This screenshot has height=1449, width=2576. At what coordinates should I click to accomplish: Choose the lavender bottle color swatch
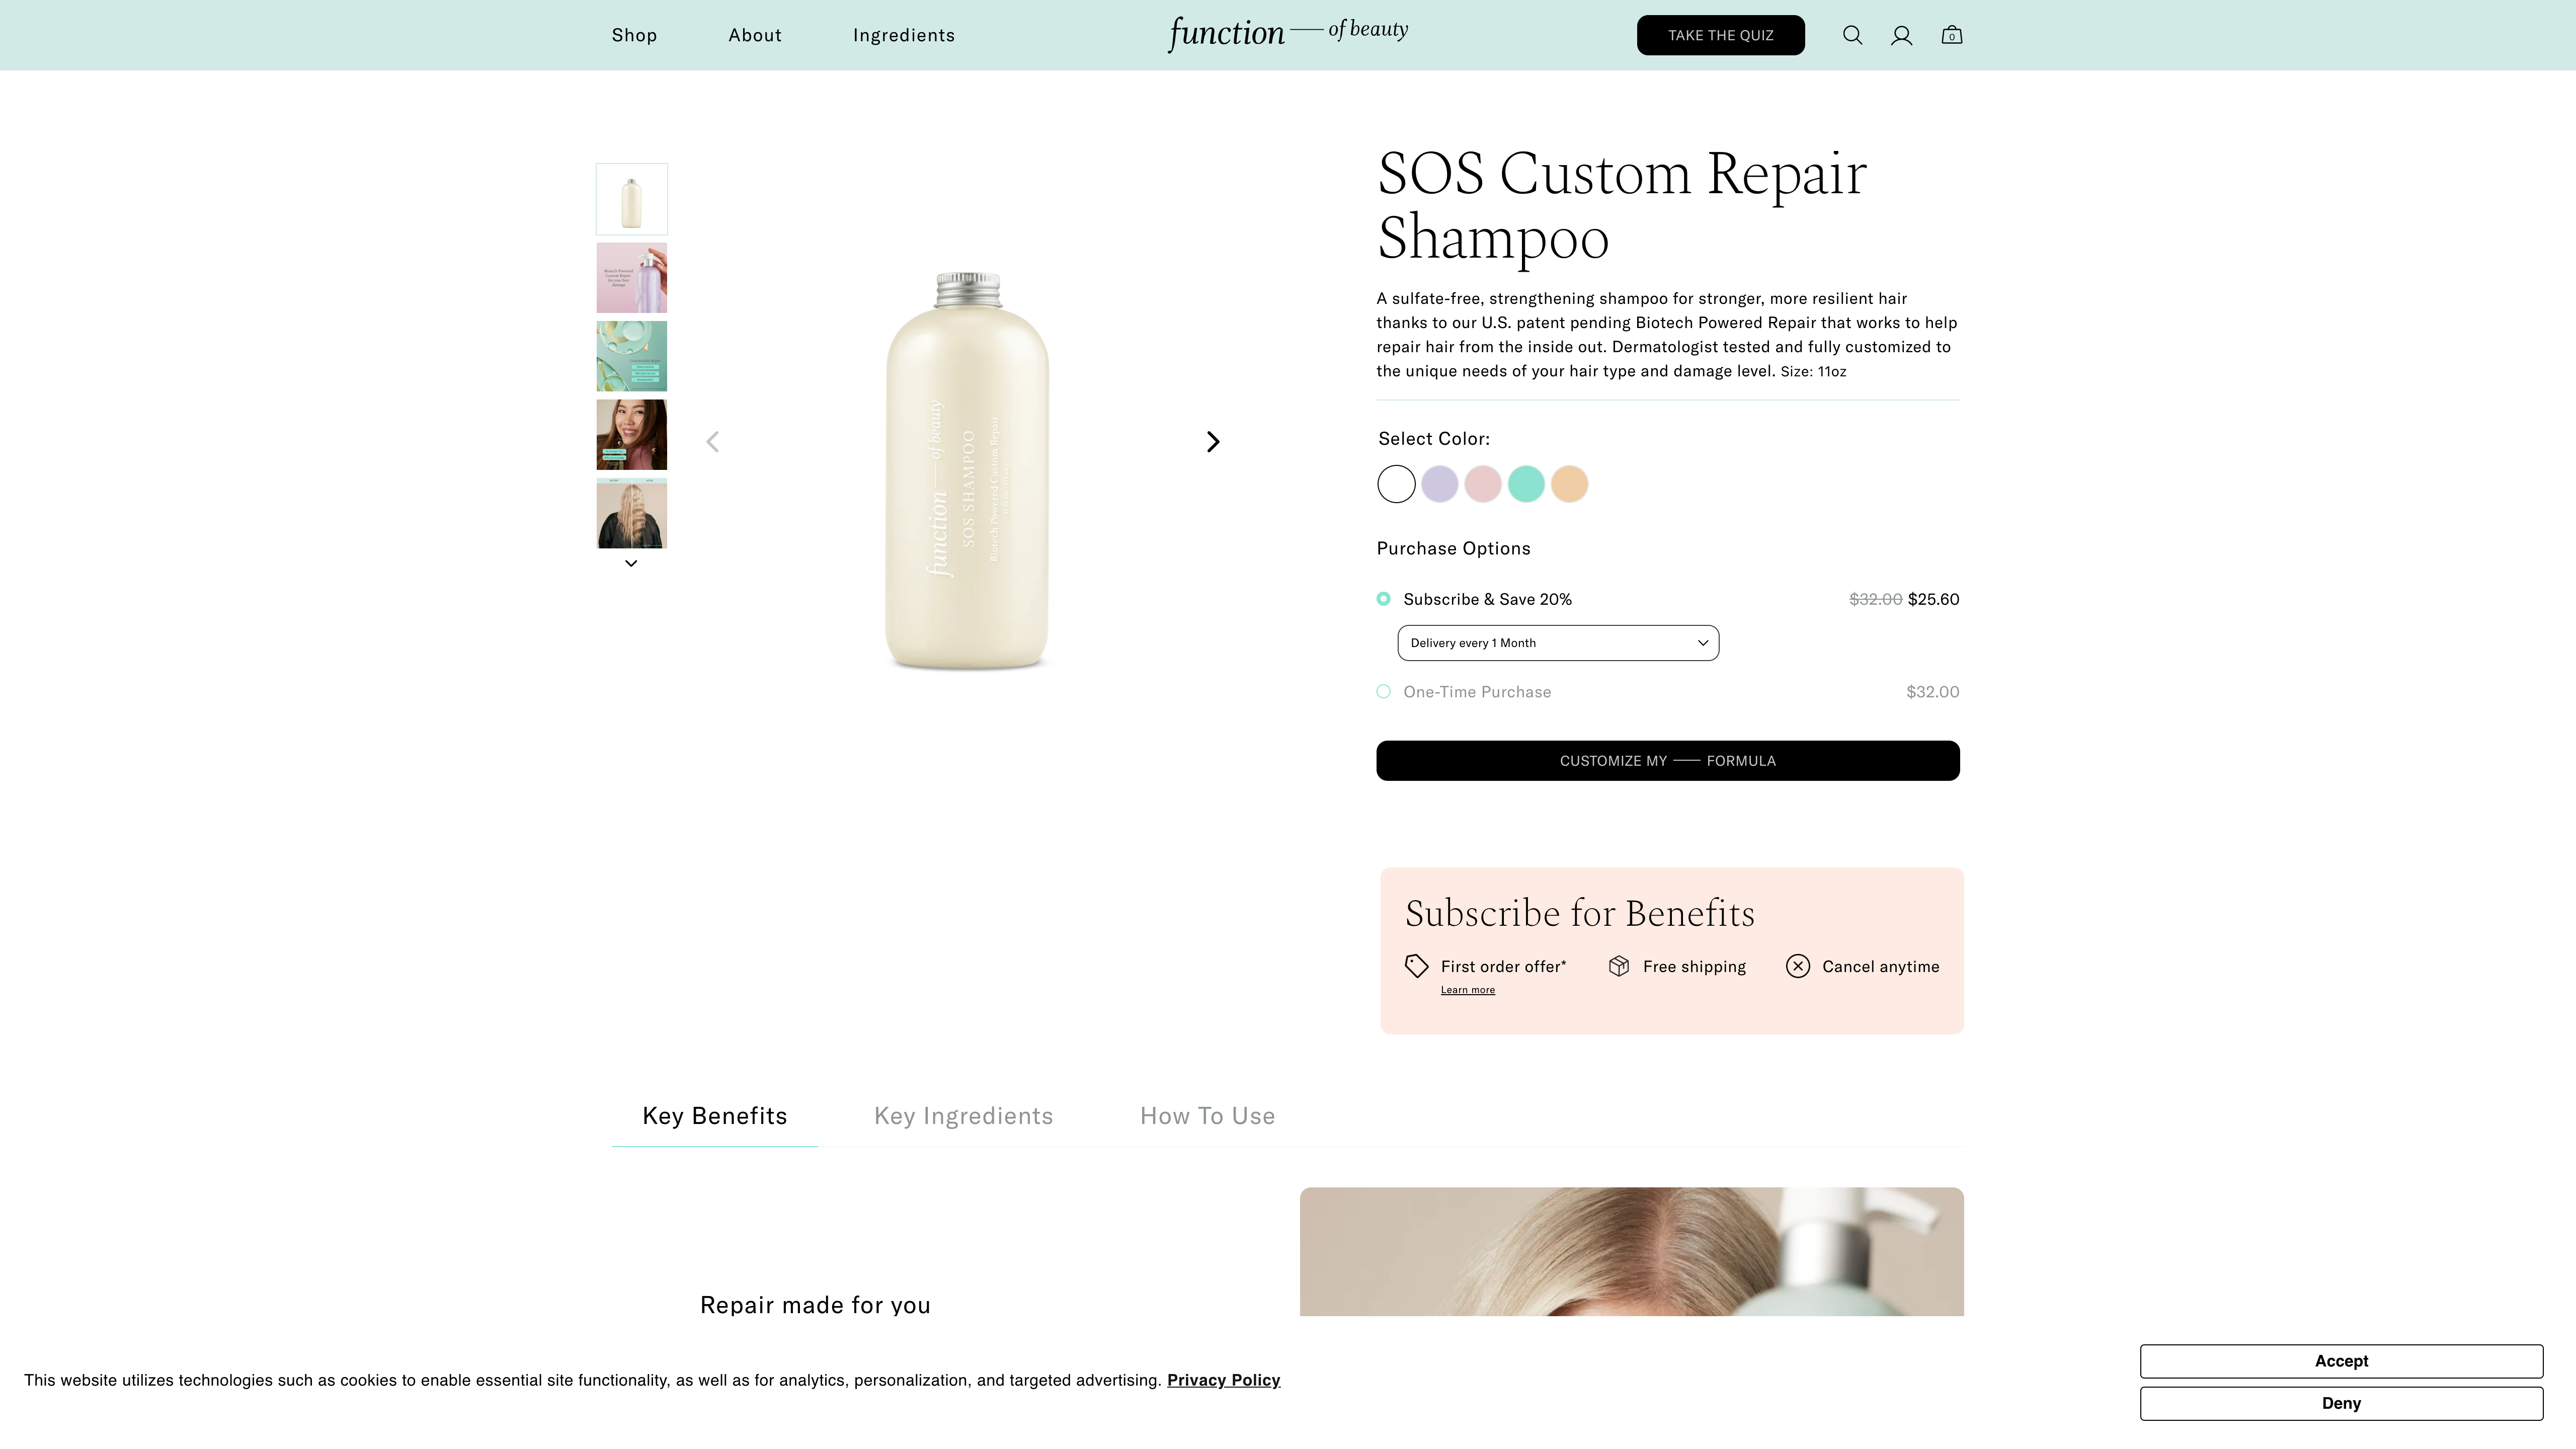(x=1439, y=484)
